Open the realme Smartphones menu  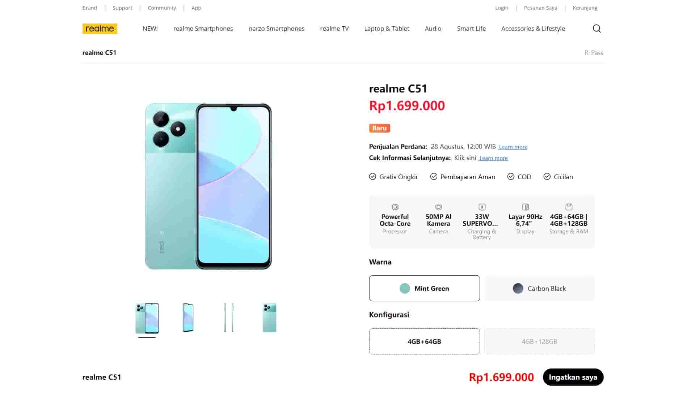pyautogui.click(x=203, y=29)
